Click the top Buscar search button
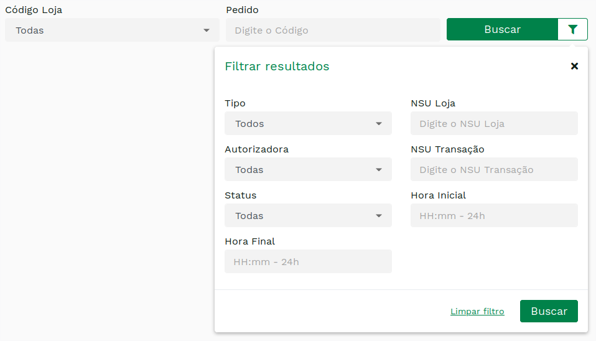The image size is (596, 341). pyautogui.click(x=502, y=29)
